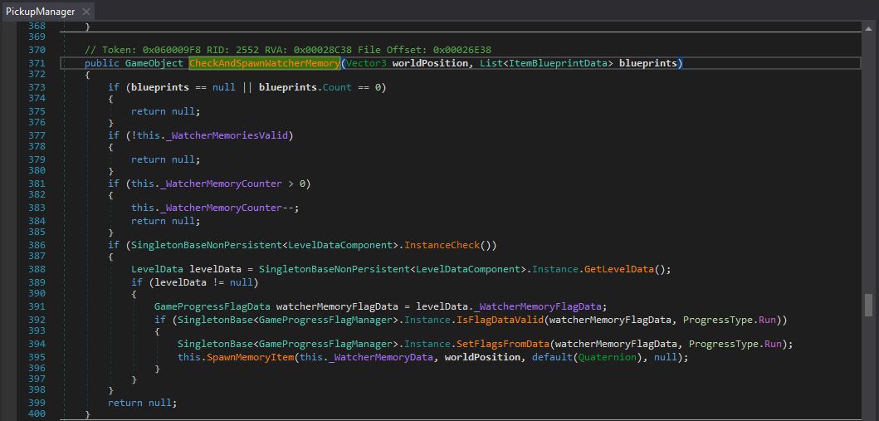Click the scrollbar up arrow
This screenshot has height=421, width=879.
(869, 27)
